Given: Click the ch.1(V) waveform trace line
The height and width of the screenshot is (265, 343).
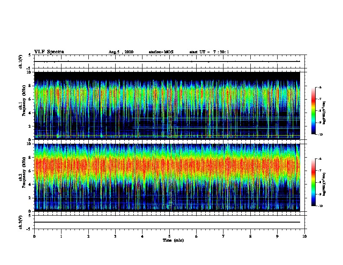Looking at the screenshot, I should (167, 61).
